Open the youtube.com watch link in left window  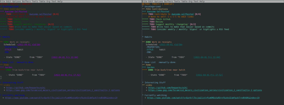point(61,98)
